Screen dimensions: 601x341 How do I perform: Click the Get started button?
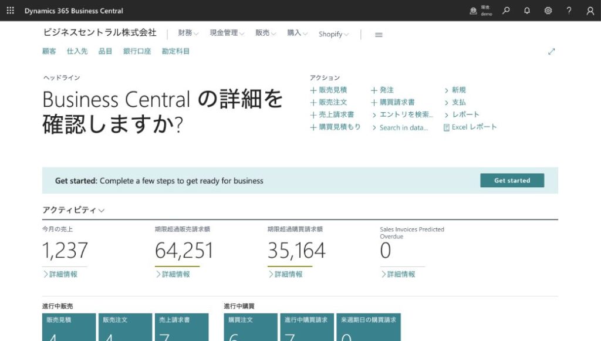[x=512, y=181]
